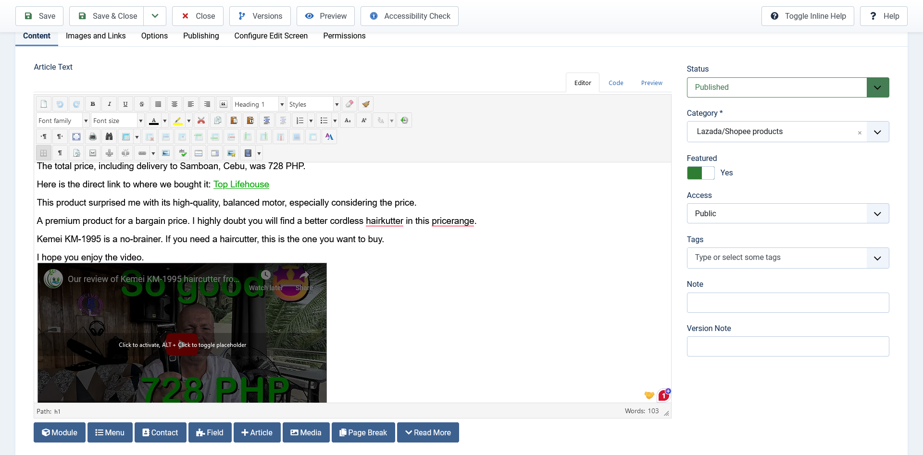The image size is (923, 455).
Task: Increase the paragraph indent
Action: (267, 121)
